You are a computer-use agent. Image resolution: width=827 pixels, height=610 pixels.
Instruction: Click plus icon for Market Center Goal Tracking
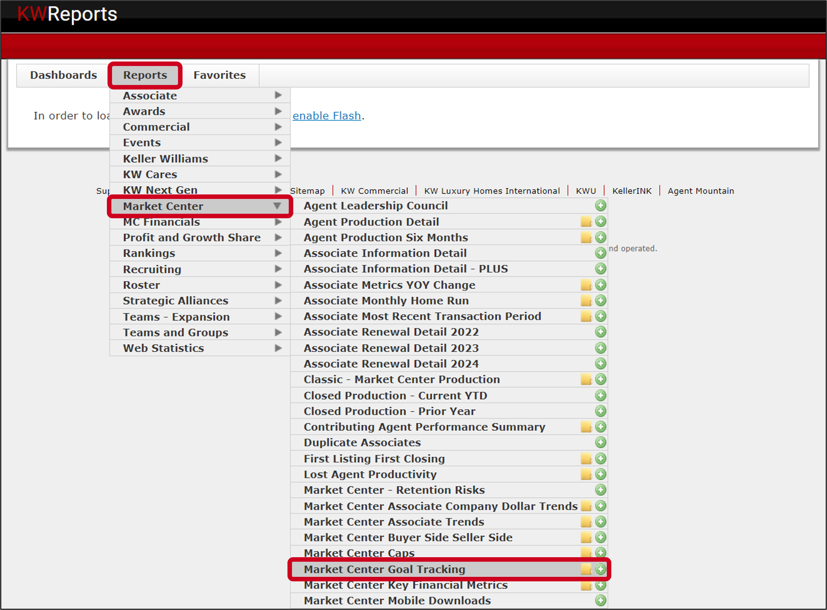(x=600, y=569)
